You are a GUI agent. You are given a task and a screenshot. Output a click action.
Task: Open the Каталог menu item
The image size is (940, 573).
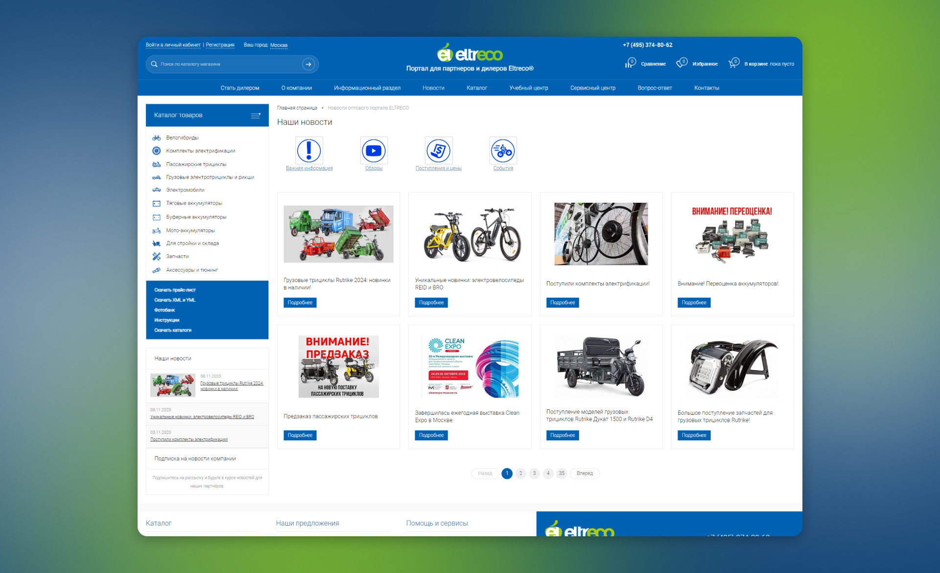pos(476,88)
